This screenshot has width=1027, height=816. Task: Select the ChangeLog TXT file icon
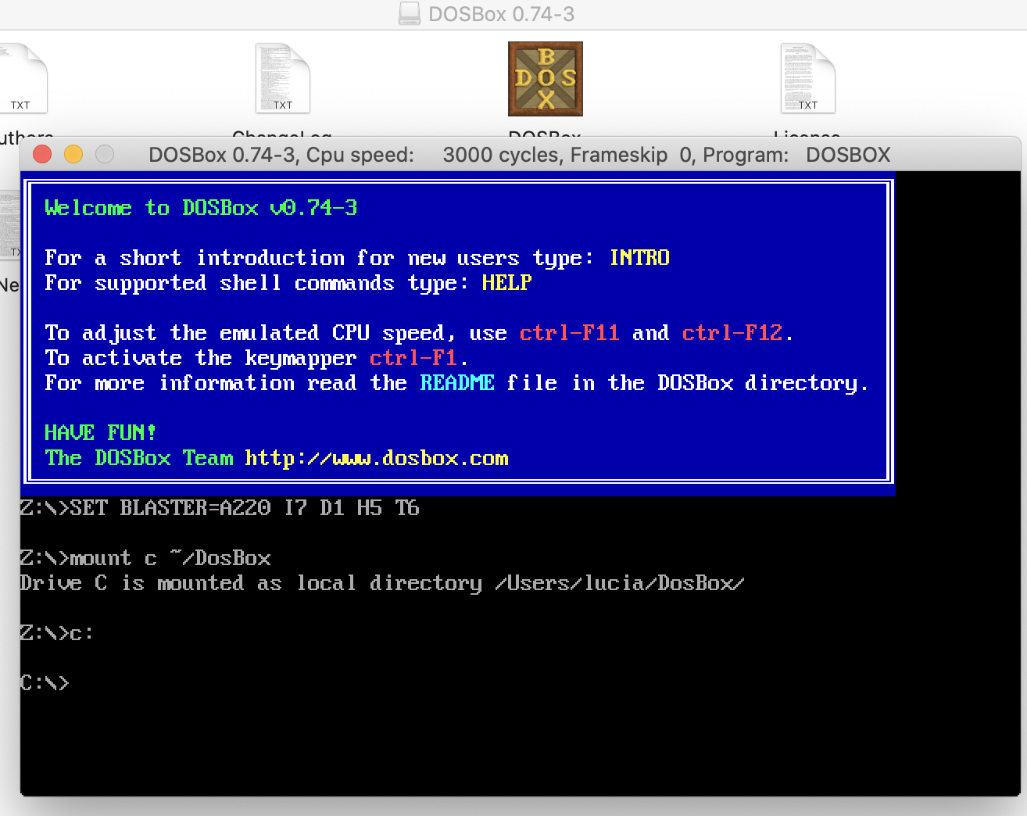point(283,78)
